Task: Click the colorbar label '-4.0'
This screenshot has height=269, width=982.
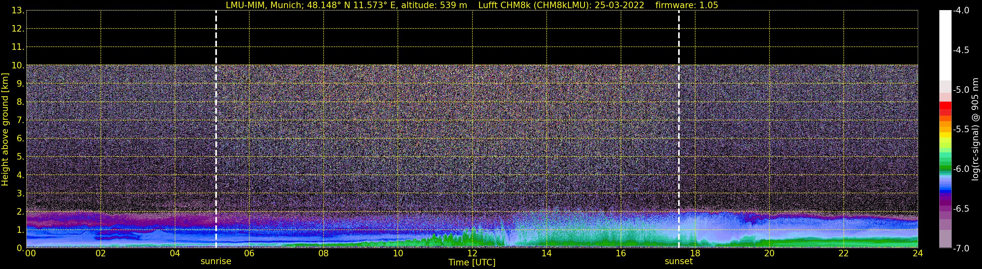Action: (x=961, y=11)
